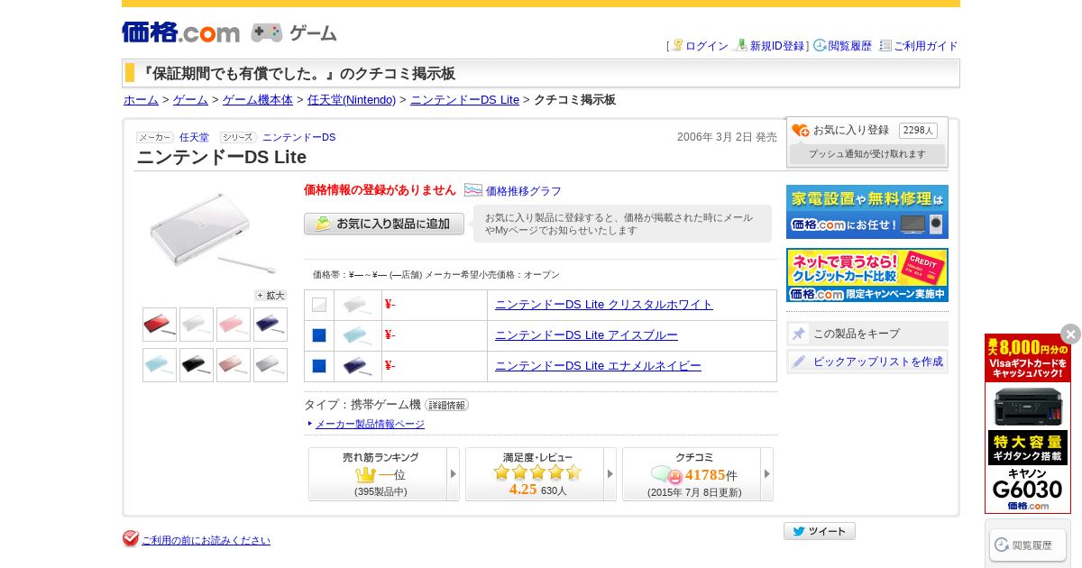Click the お気に入り登録 heart icon

pyautogui.click(x=801, y=131)
